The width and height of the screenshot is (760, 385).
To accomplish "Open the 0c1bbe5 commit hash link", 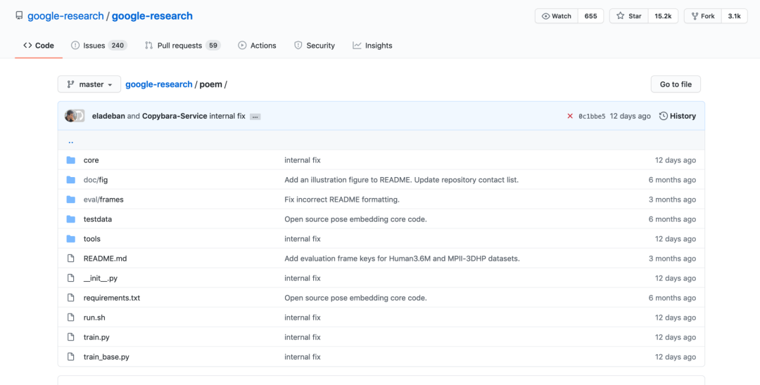I will click(x=592, y=116).
